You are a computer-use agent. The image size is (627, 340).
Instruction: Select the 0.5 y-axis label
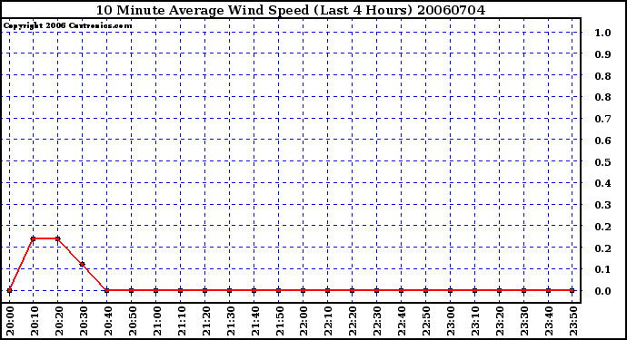tap(602, 162)
